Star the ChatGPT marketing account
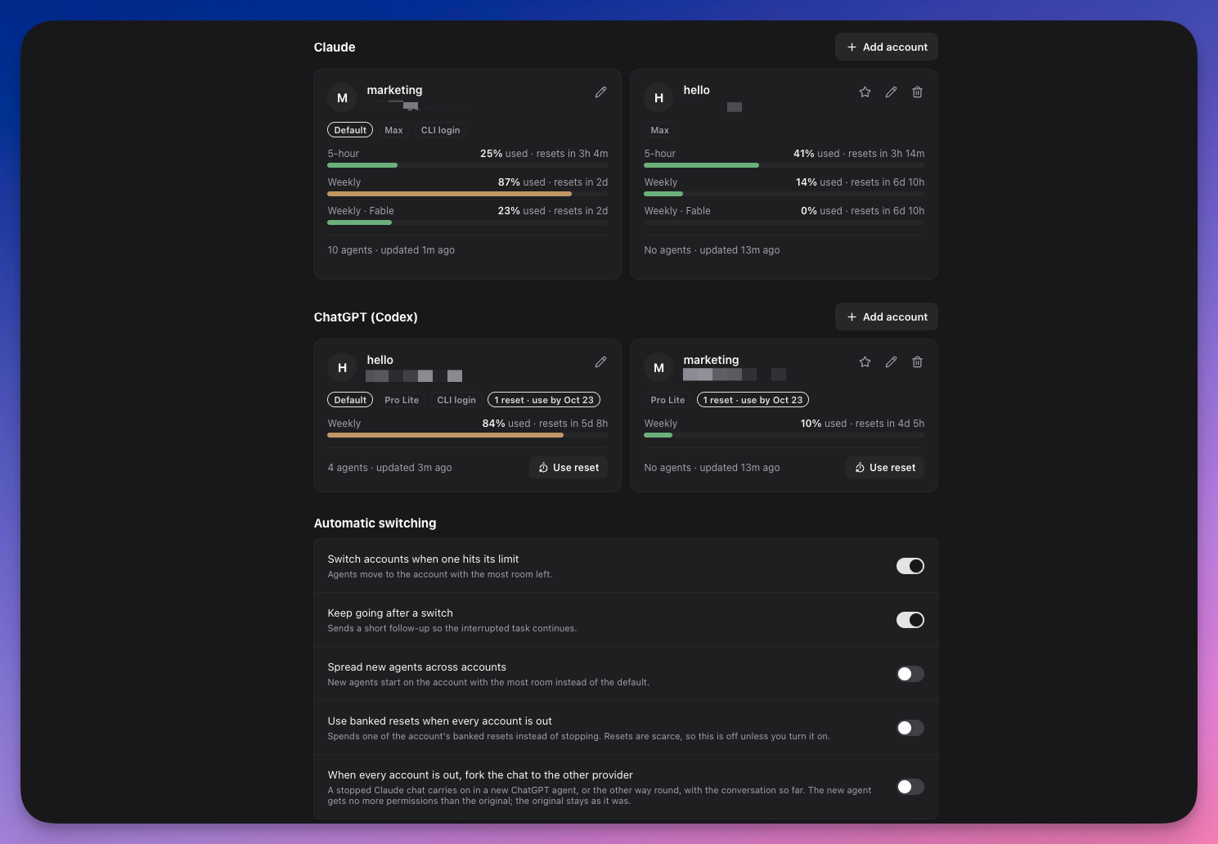Viewport: 1218px width, 844px height. [865, 362]
